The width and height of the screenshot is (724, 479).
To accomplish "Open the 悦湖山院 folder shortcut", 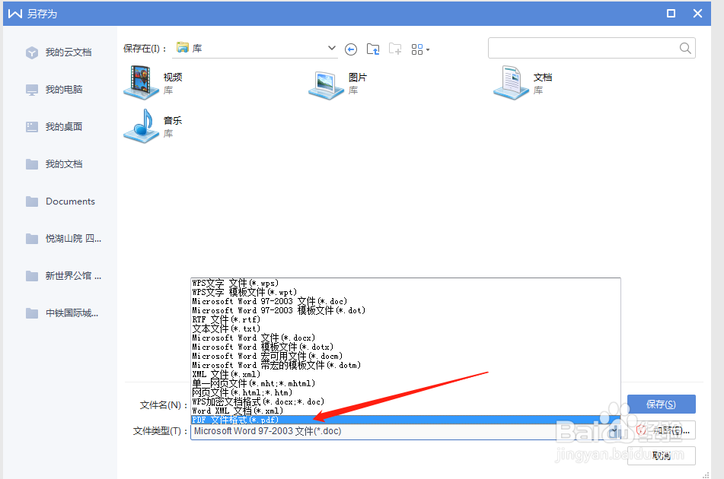I will (x=63, y=239).
